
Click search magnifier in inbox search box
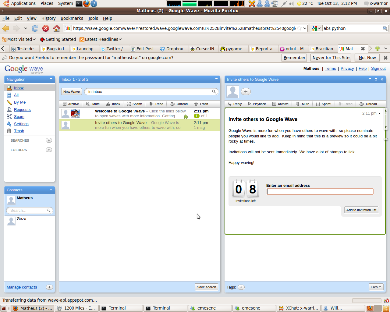214,91
